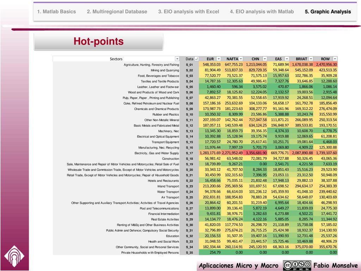The image size is (361, 271).
Task: Select EUR value 254.79 in S_35
Action: (215, 253)
